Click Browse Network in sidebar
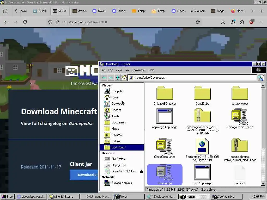This screenshot has width=267, height=200. click(x=122, y=183)
